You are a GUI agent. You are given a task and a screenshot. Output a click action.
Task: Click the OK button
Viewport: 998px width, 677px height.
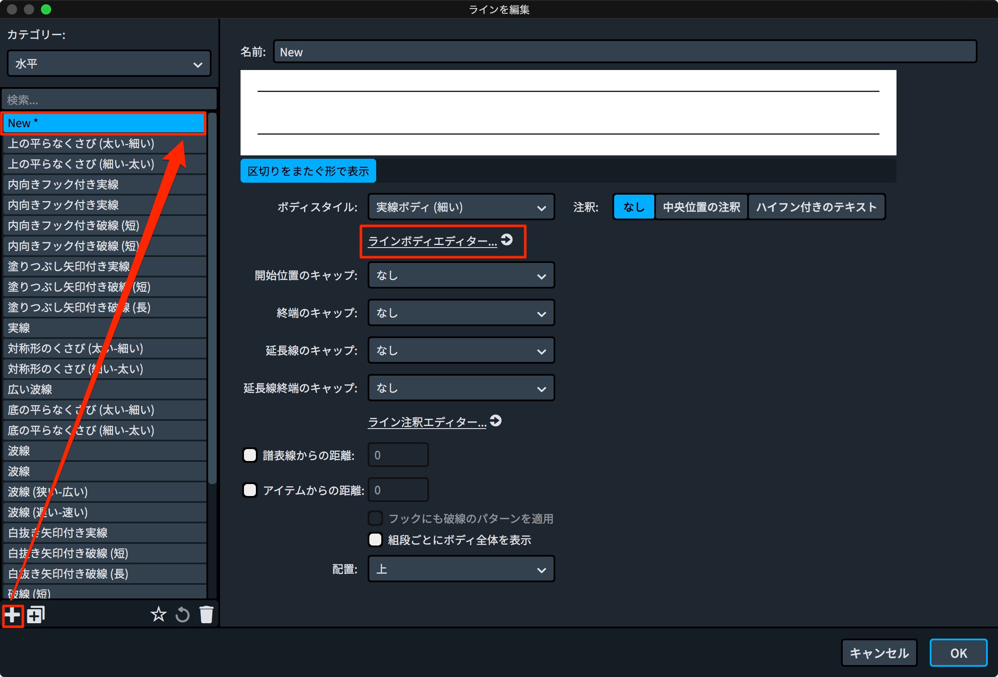click(958, 654)
